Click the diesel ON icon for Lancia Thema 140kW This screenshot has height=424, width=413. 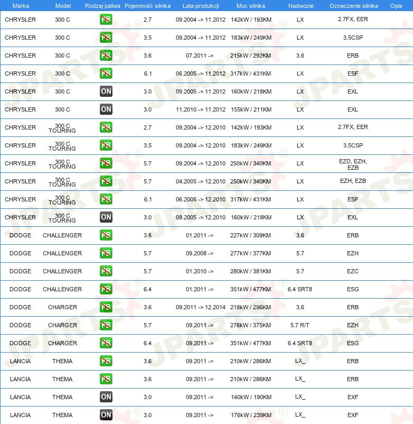click(x=106, y=397)
